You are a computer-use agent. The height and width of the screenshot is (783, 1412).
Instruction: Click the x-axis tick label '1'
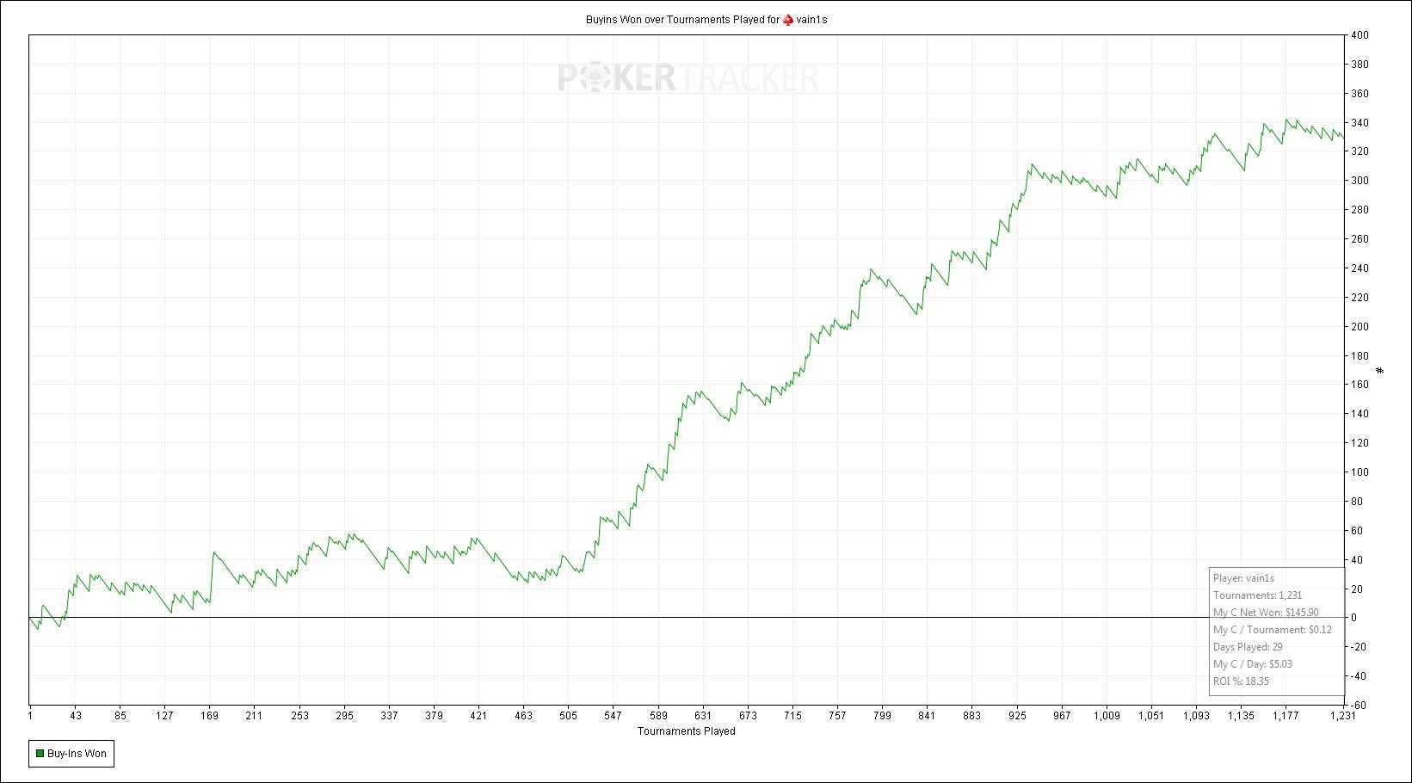click(x=30, y=716)
